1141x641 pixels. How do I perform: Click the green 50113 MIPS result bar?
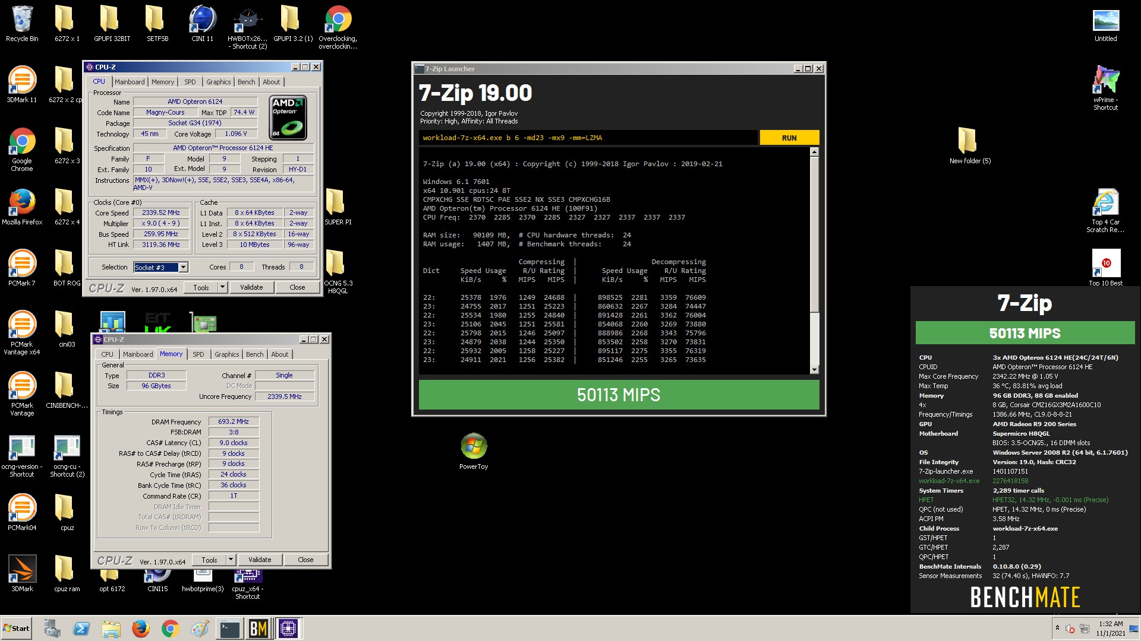click(x=619, y=395)
